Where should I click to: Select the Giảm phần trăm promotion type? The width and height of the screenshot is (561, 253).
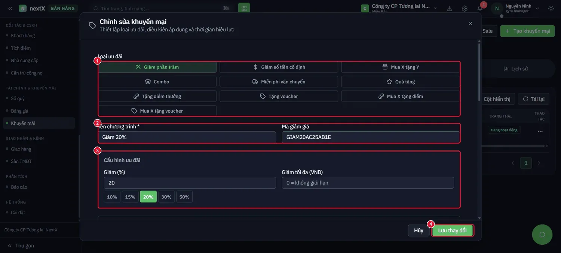pyautogui.click(x=157, y=67)
